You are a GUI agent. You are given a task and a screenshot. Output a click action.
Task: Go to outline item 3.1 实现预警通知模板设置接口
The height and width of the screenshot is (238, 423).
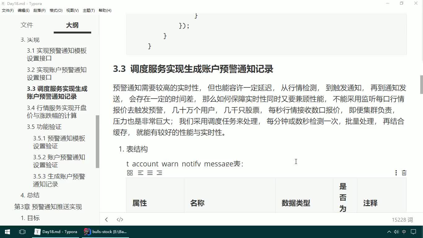(57, 55)
